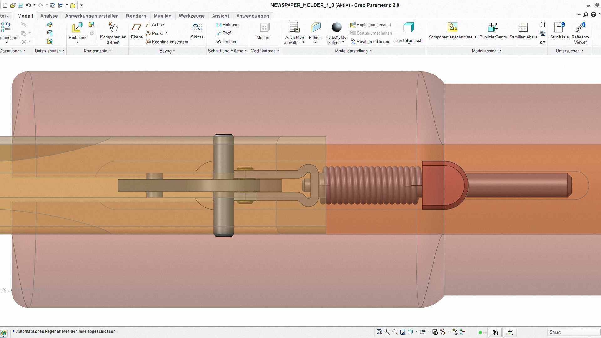Click the Profil extrude button
601x338 pixels.
pyautogui.click(x=224, y=33)
